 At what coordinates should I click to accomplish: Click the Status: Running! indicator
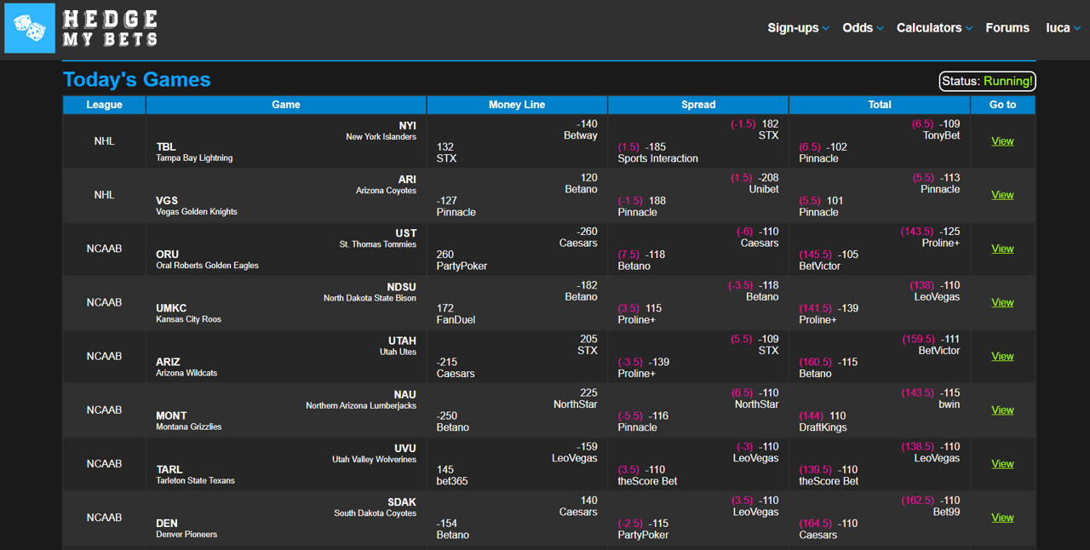tap(988, 81)
